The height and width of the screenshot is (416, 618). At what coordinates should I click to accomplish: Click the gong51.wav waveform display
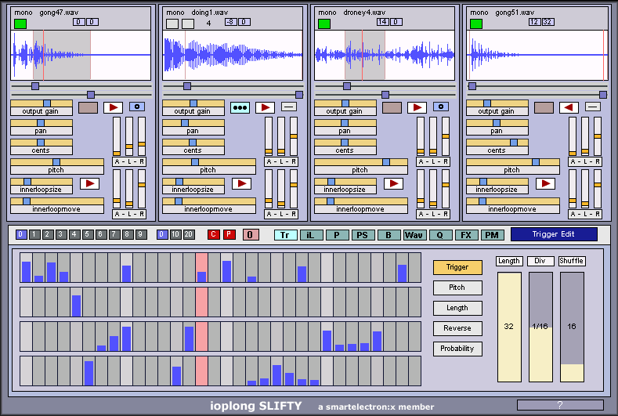537,55
